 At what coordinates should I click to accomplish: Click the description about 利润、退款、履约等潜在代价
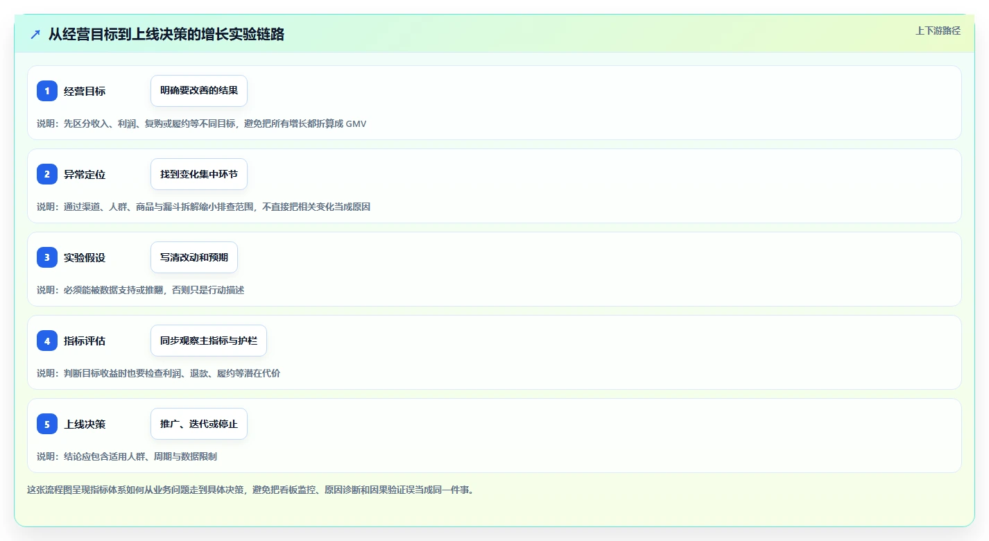159,373
